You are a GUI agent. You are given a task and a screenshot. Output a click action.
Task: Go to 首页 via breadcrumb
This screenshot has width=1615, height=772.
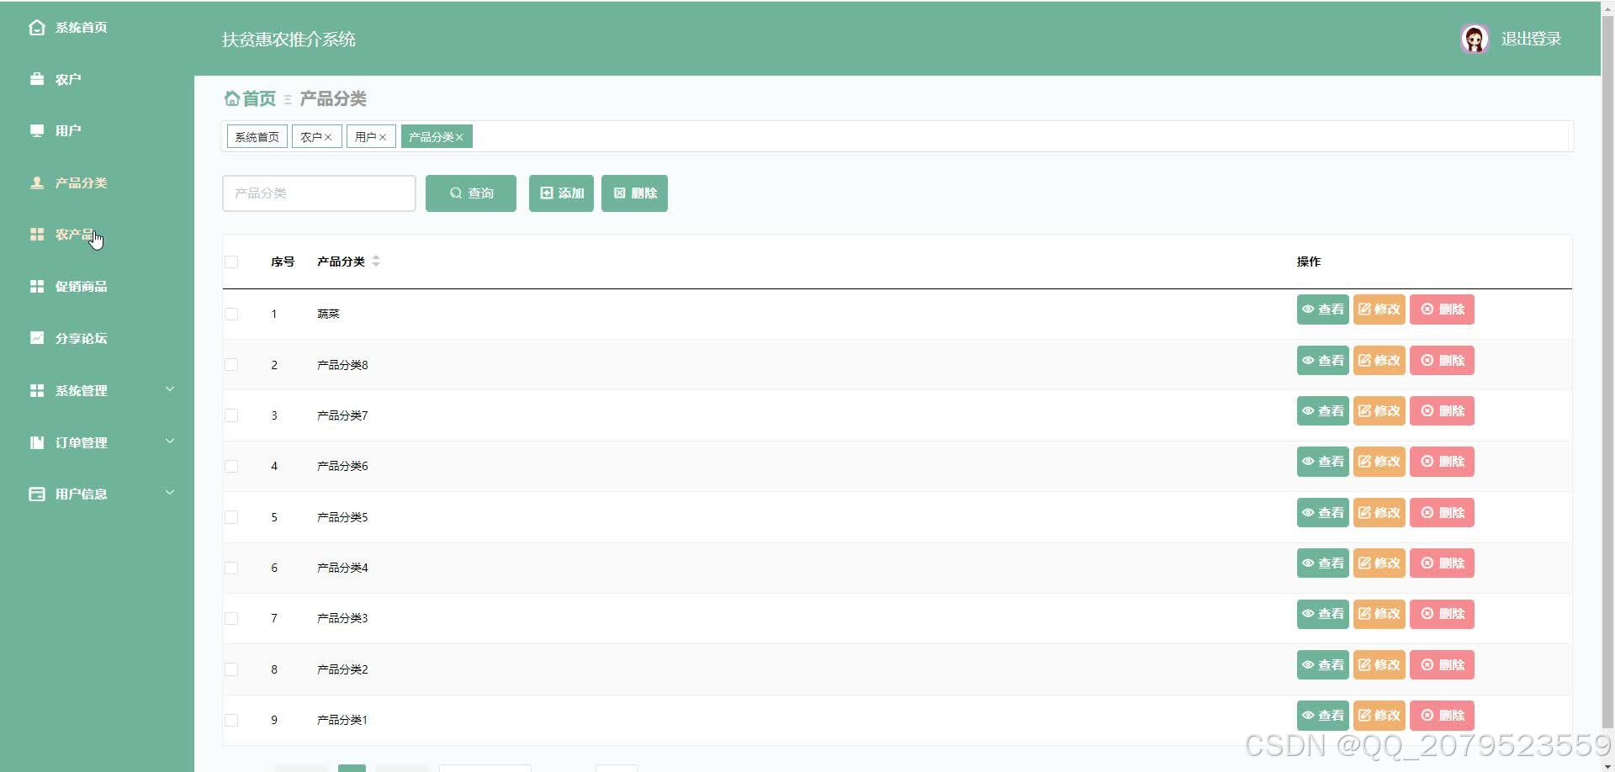click(251, 99)
